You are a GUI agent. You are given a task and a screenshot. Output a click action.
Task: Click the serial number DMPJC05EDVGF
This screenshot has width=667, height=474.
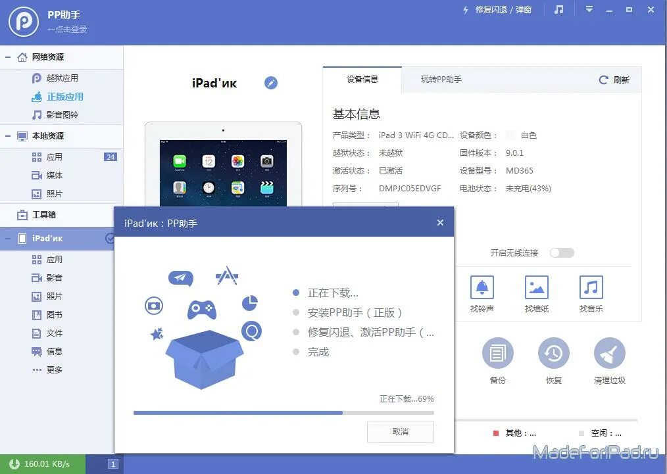[x=410, y=188]
